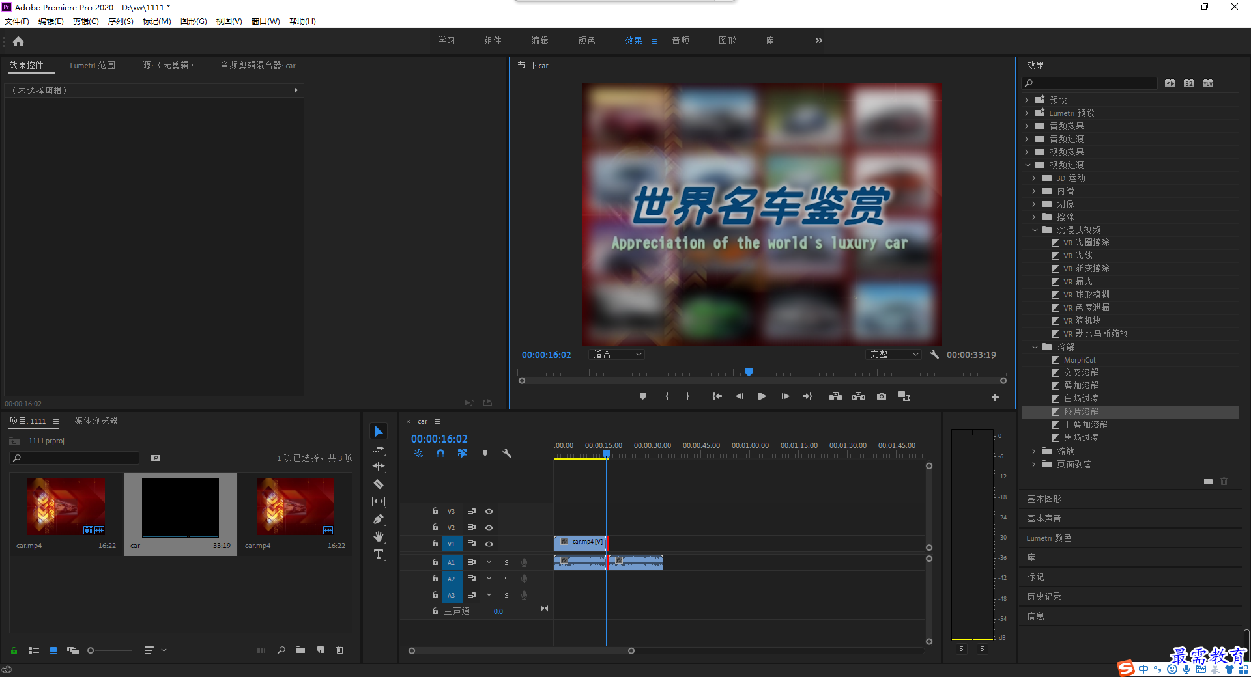
Task: Open the 历史记录 panel
Action: (x=1044, y=596)
